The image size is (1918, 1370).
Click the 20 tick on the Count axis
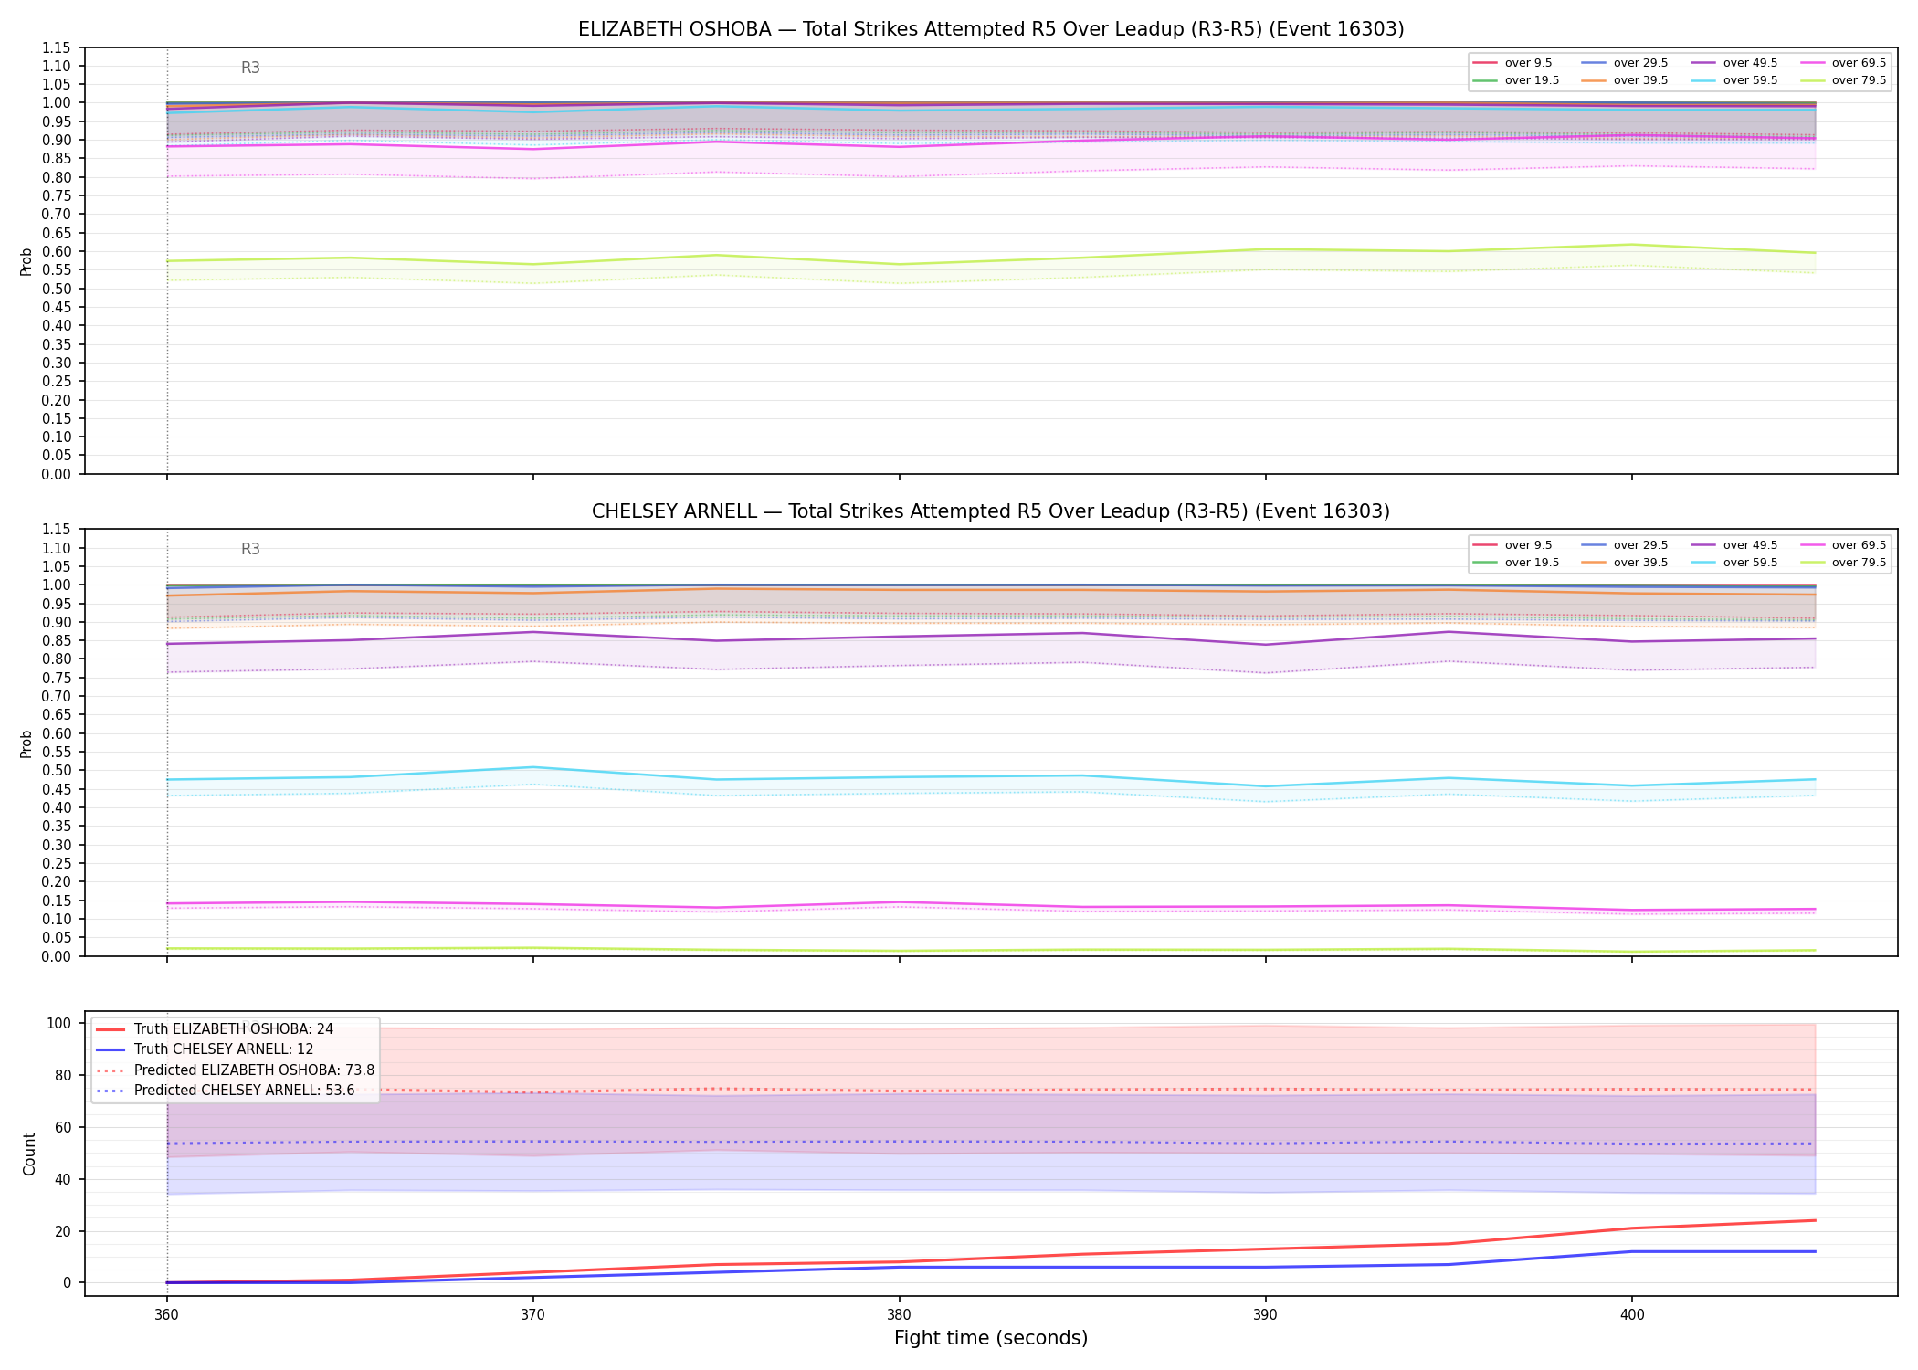63,1231
